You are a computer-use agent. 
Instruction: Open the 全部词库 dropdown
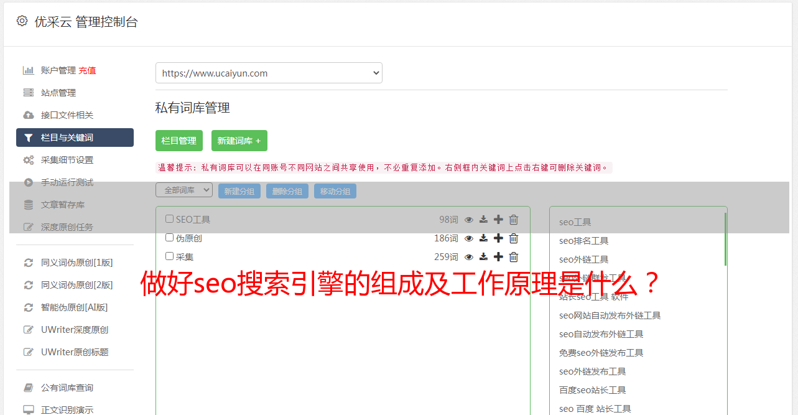184,190
